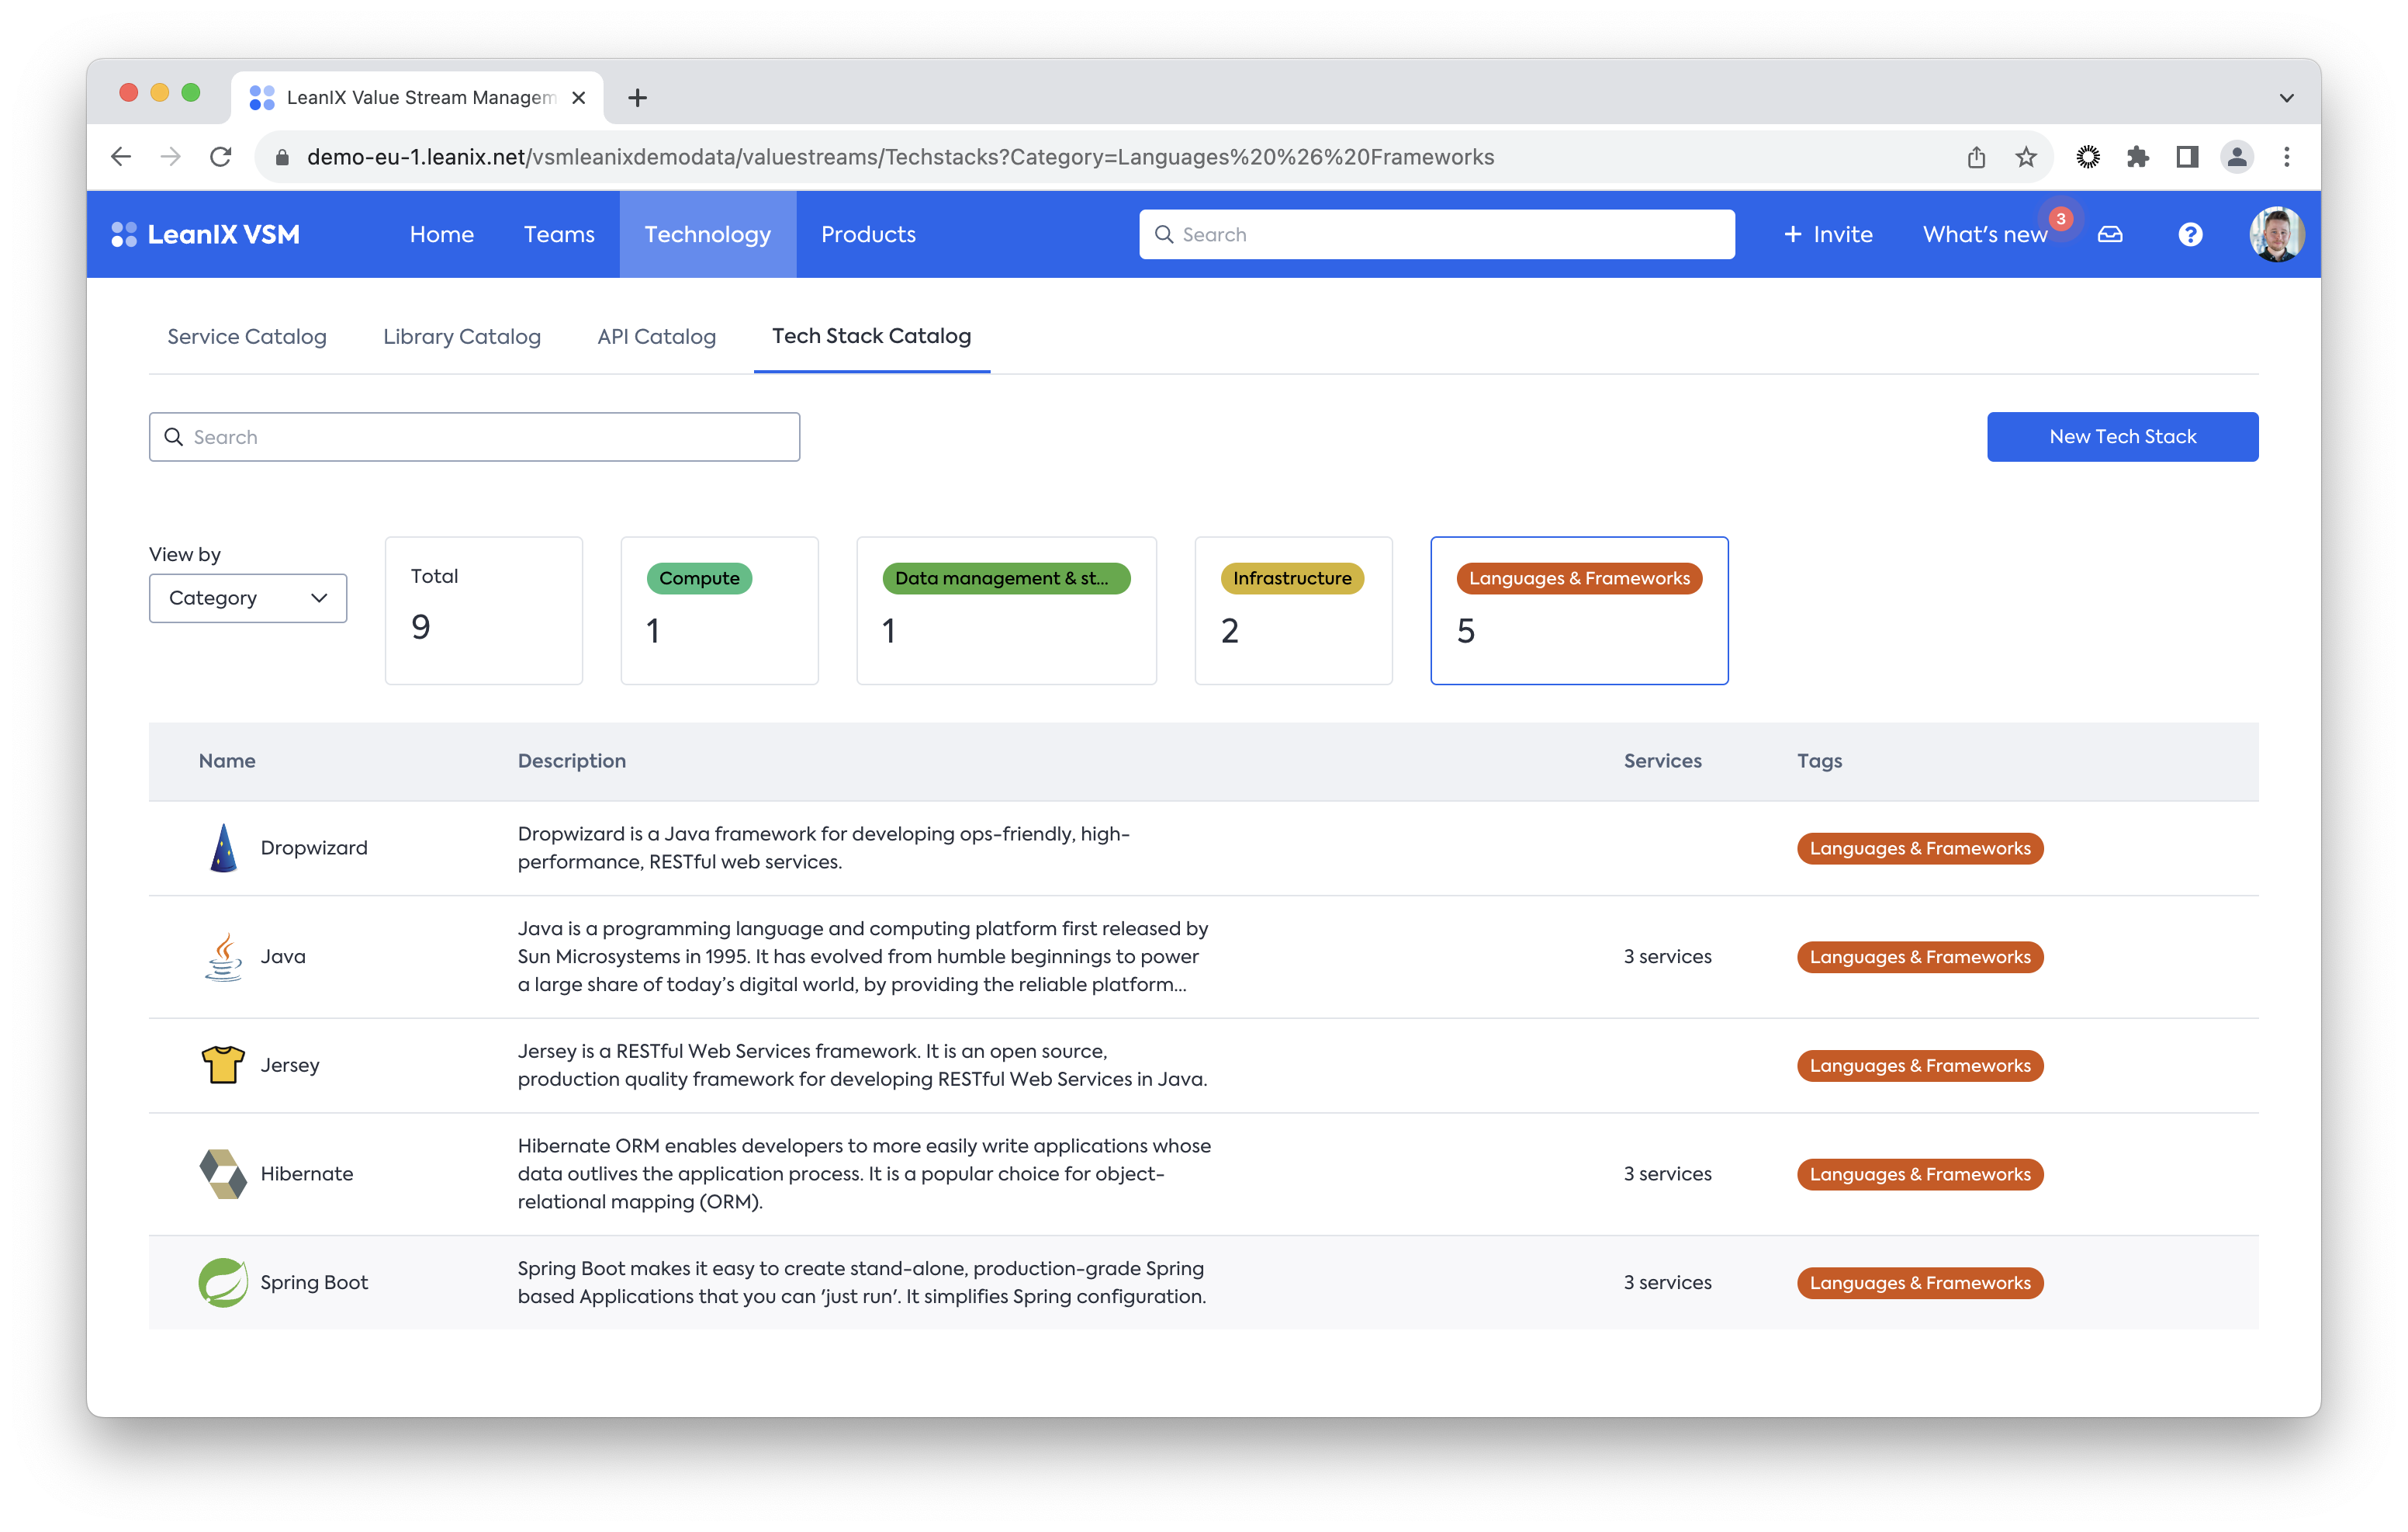The width and height of the screenshot is (2408, 1532).
Task: Click the Java coffee cup logo
Action: point(223,957)
